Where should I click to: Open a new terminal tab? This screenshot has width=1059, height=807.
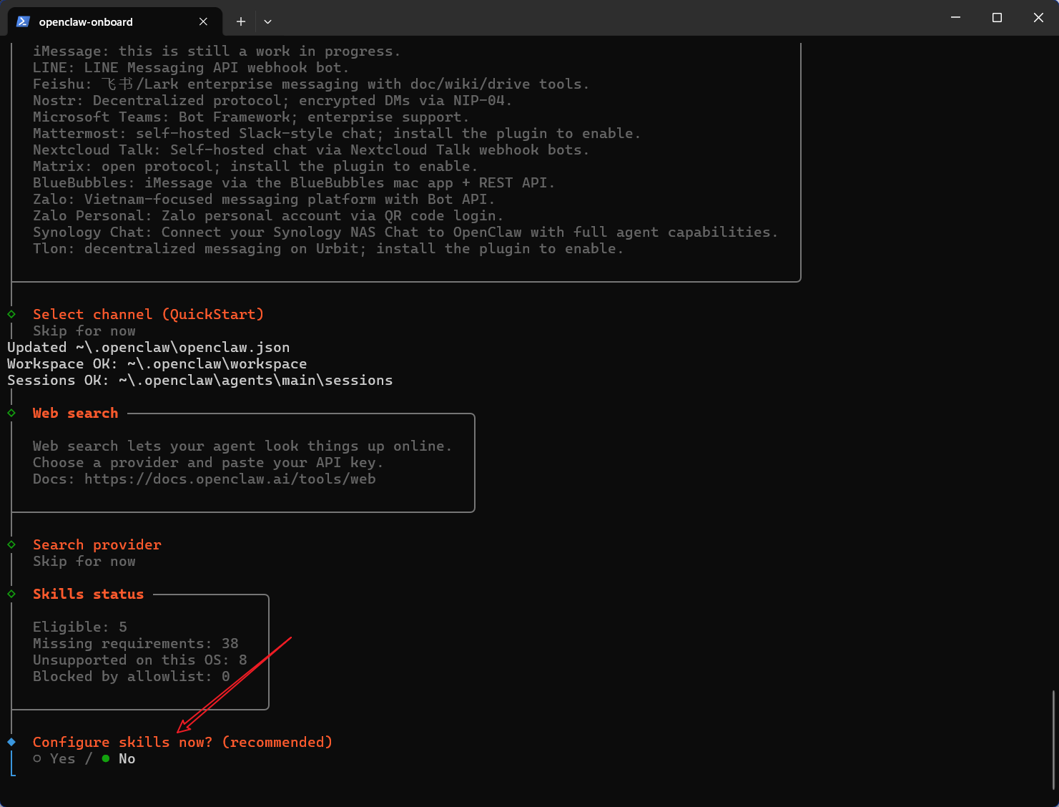[x=241, y=21]
